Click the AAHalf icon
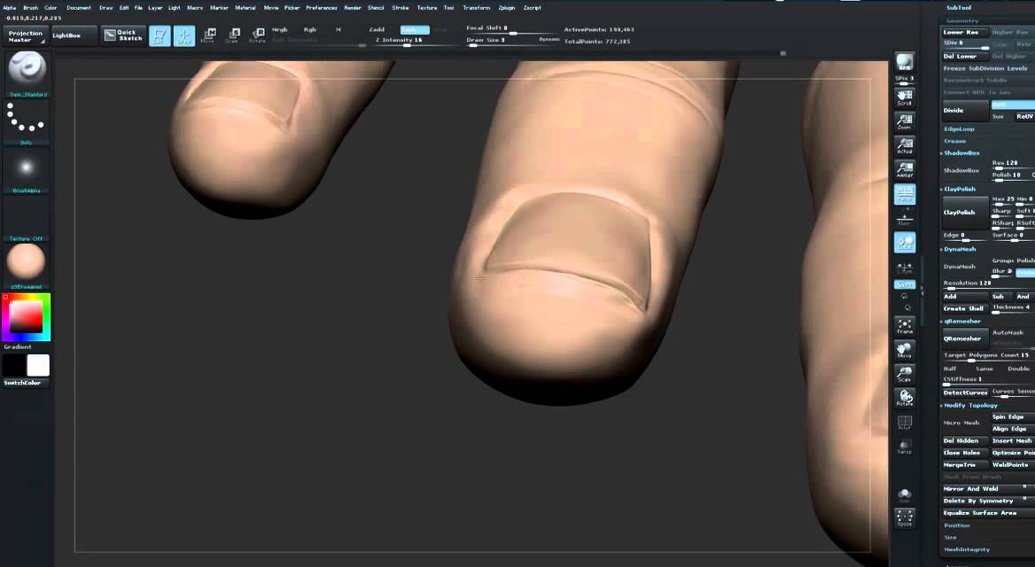1035x567 pixels. (905, 169)
